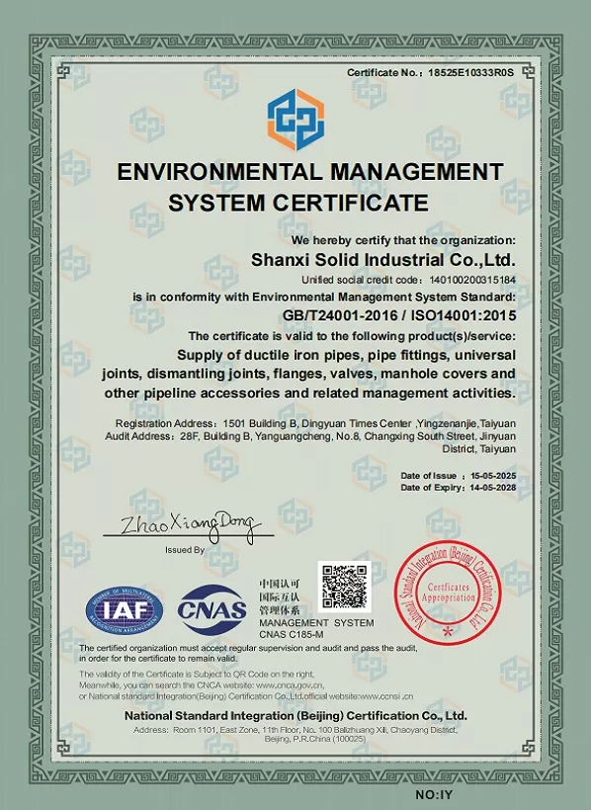
Task: Click the 'Issued By' label
Action: click(185, 550)
